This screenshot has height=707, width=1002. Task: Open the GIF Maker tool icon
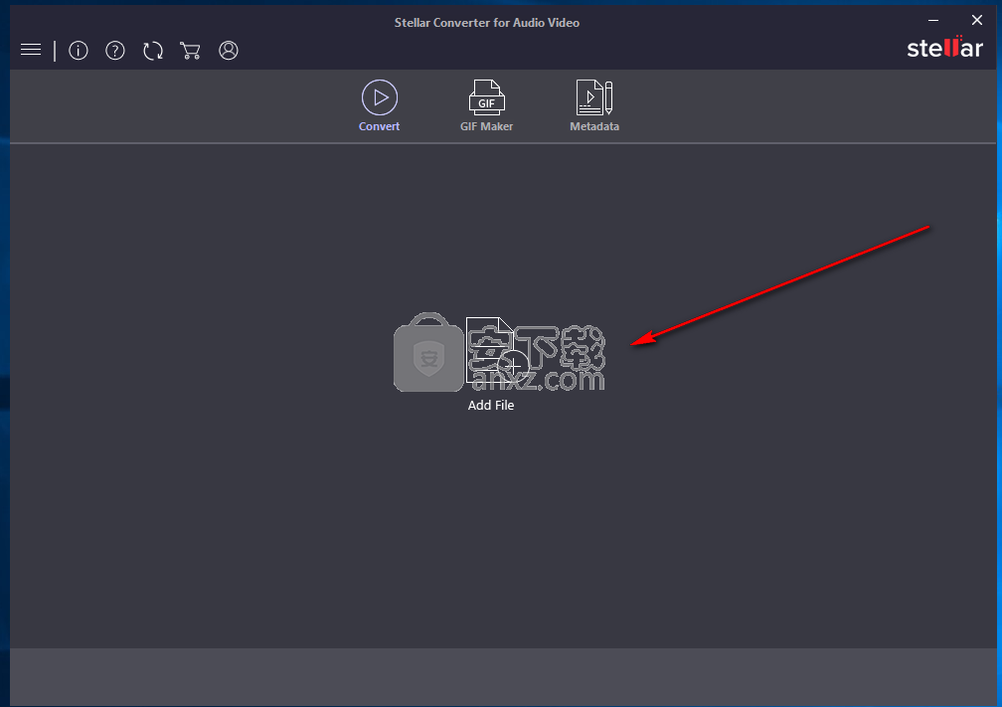click(x=487, y=97)
